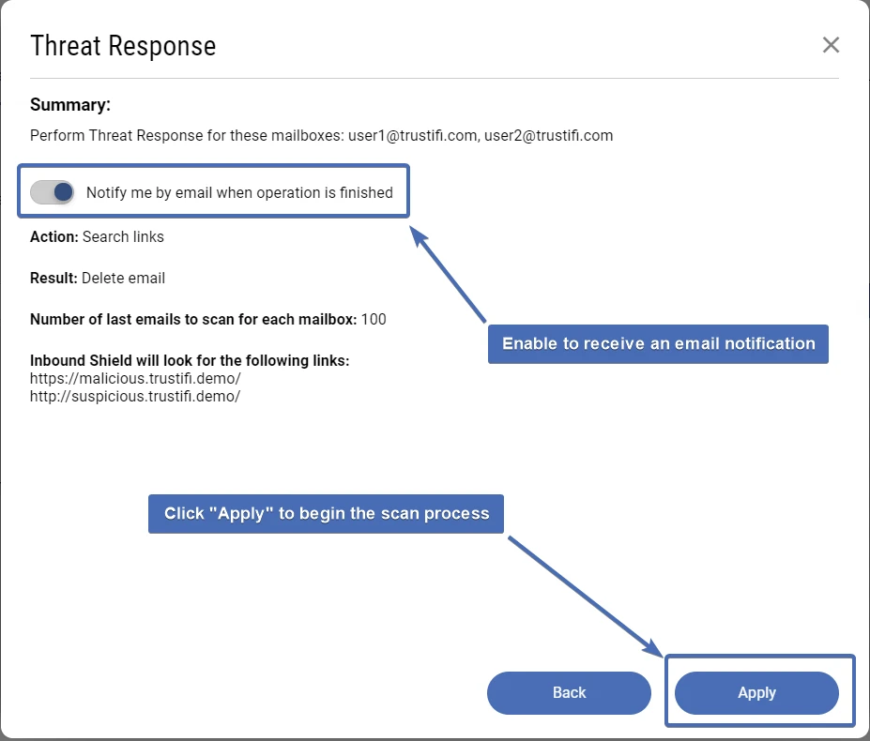Click the user2@trustifi.com mailbox address
This screenshot has width=870, height=741.
tap(549, 135)
